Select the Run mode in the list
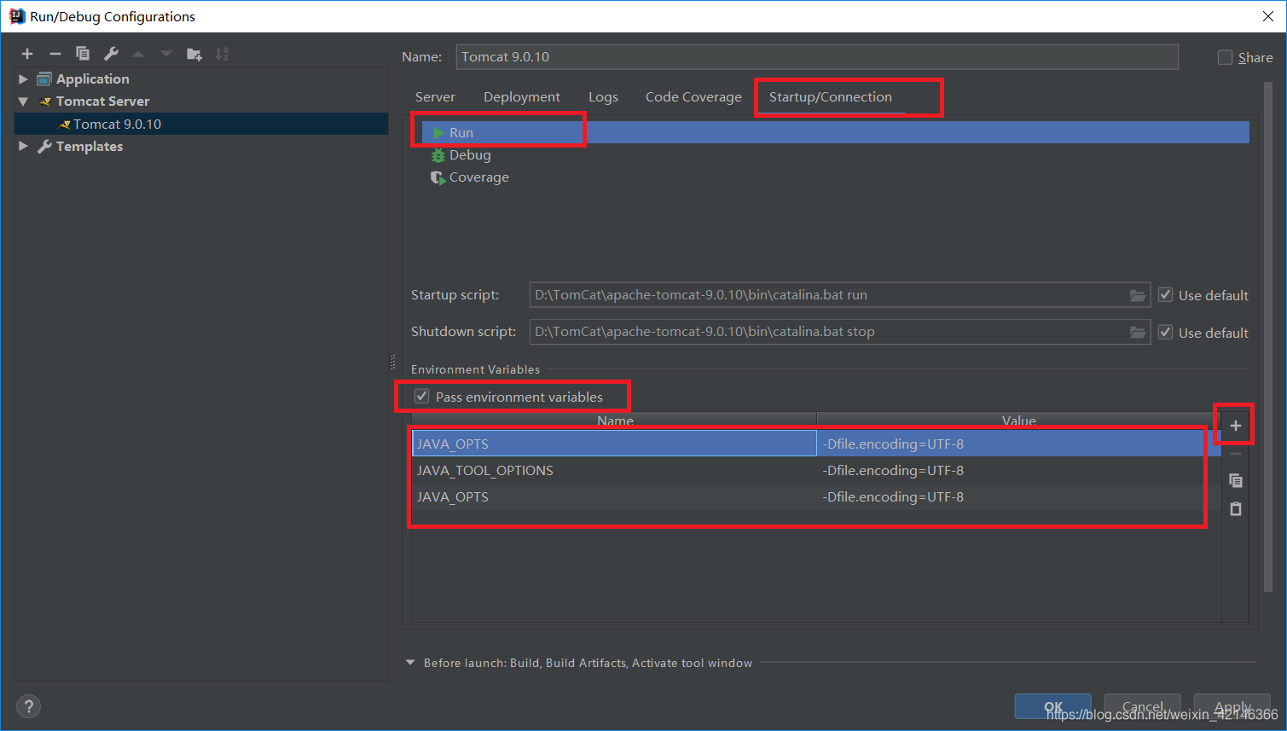Viewport: 1287px width, 731px height. pos(836,132)
